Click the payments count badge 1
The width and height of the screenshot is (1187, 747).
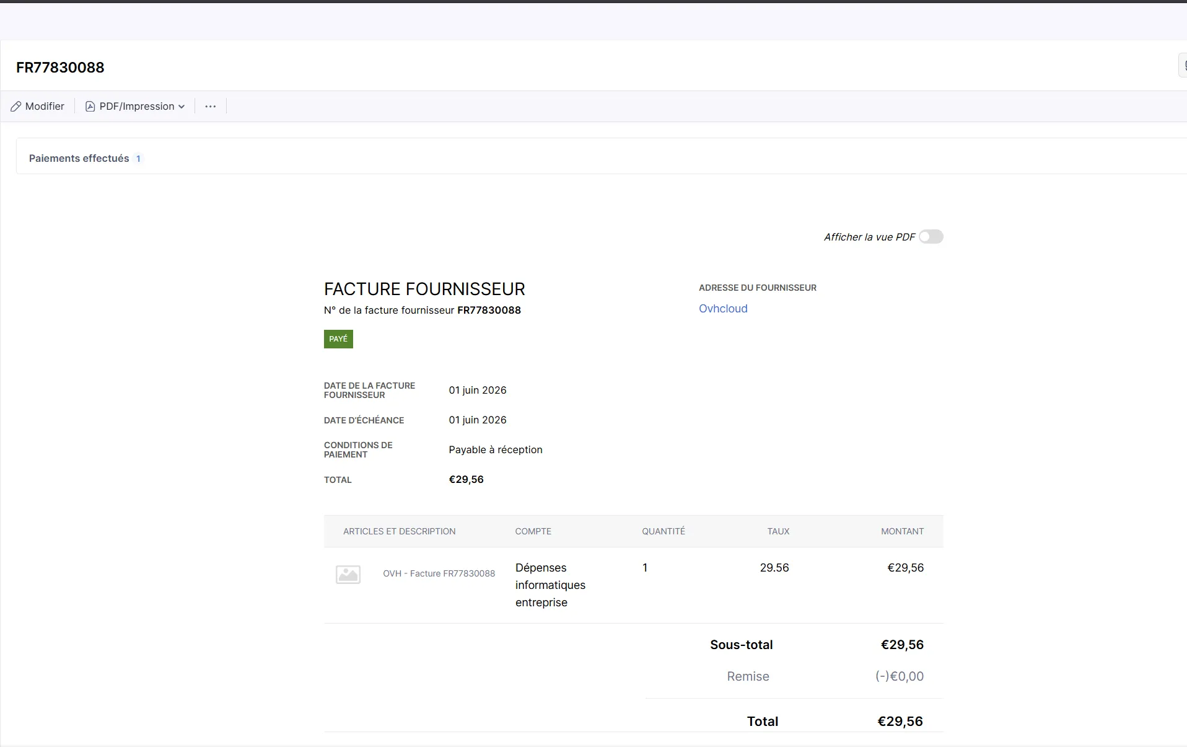[x=138, y=159]
